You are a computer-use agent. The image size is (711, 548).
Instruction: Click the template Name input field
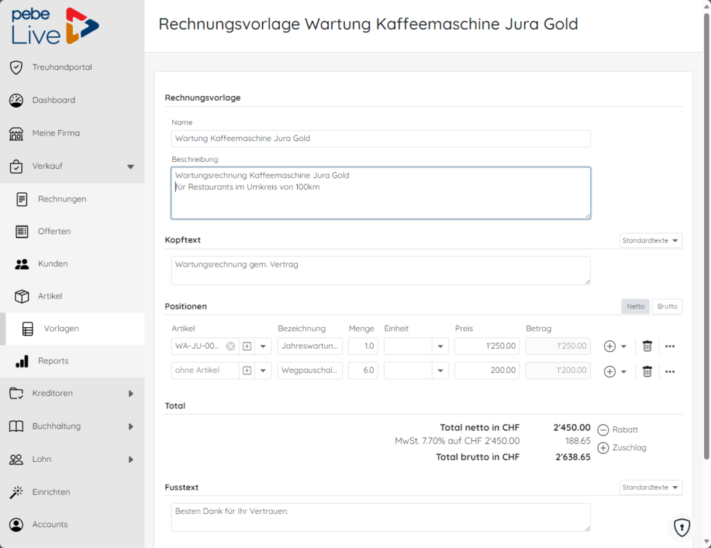click(380, 138)
